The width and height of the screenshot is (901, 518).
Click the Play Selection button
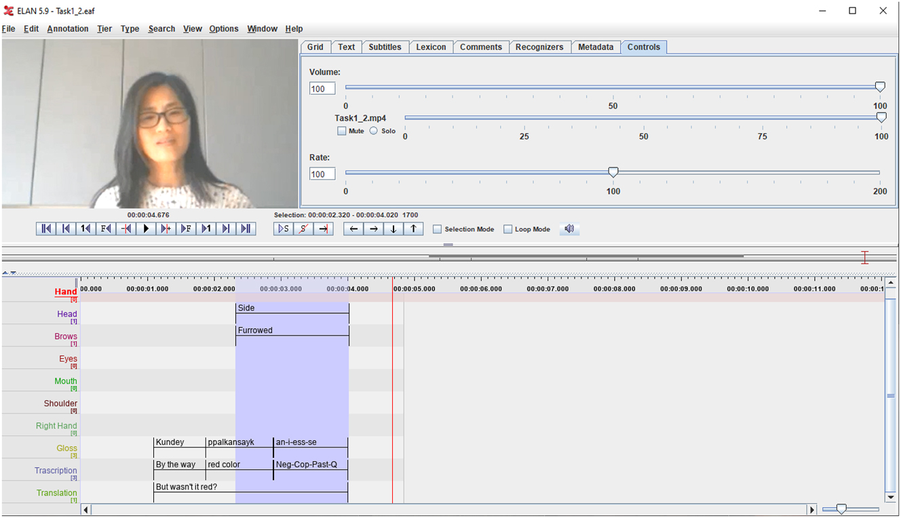284,229
